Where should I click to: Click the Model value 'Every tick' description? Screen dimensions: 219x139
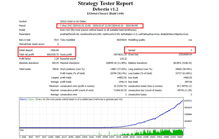[98, 30]
